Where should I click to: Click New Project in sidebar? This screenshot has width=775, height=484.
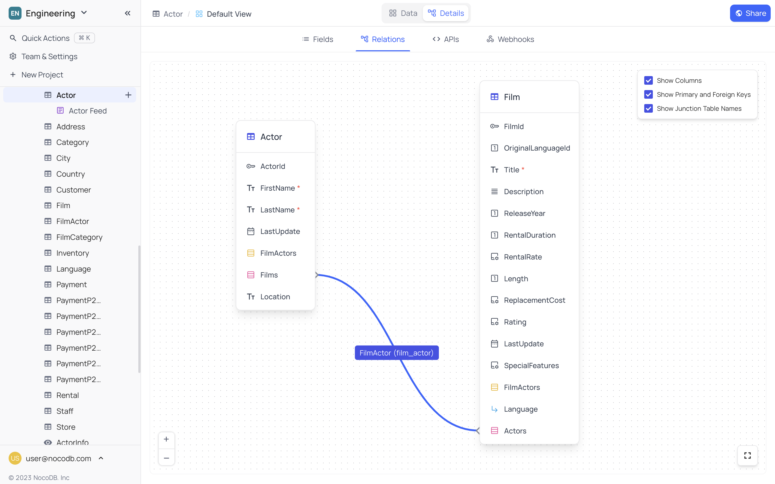click(42, 74)
